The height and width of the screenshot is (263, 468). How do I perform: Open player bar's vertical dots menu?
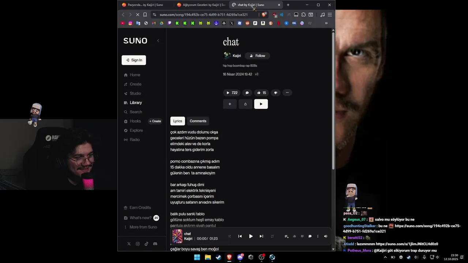point(318,236)
